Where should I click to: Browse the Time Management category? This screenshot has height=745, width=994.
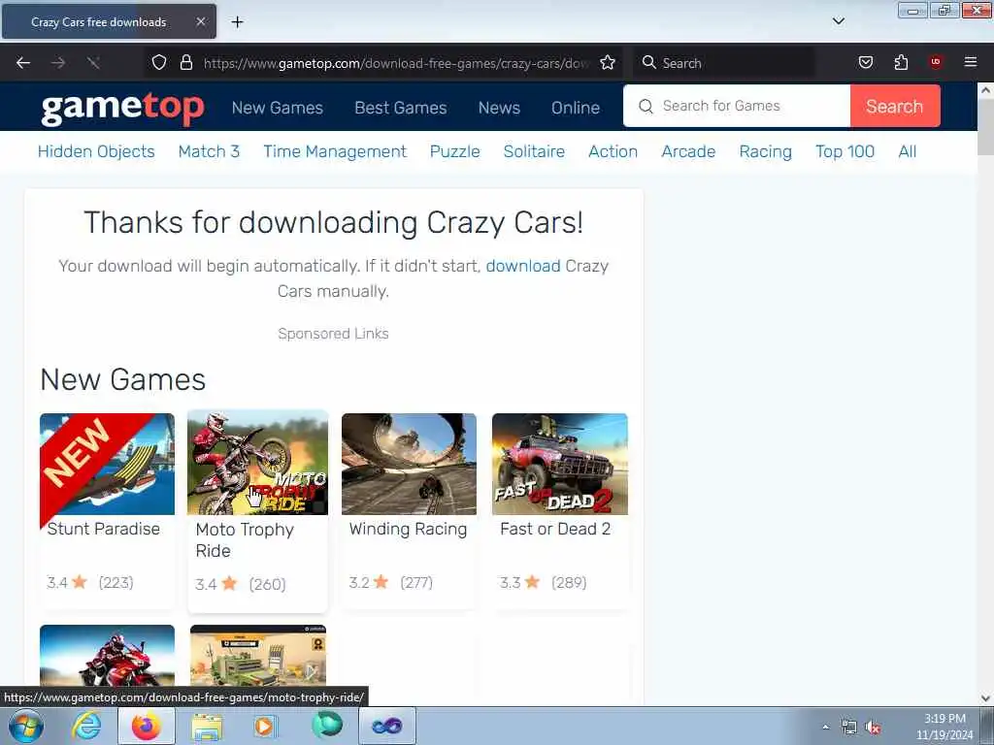(x=335, y=151)
